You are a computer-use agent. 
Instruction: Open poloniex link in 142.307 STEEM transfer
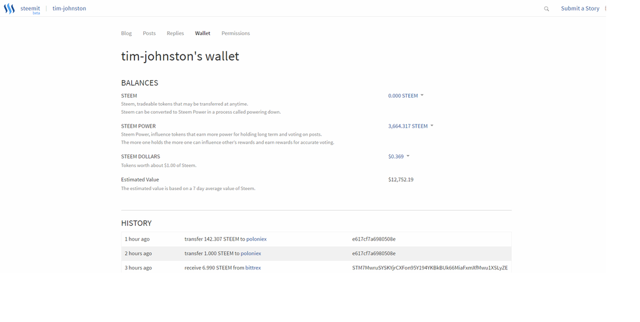pos(256,239)
